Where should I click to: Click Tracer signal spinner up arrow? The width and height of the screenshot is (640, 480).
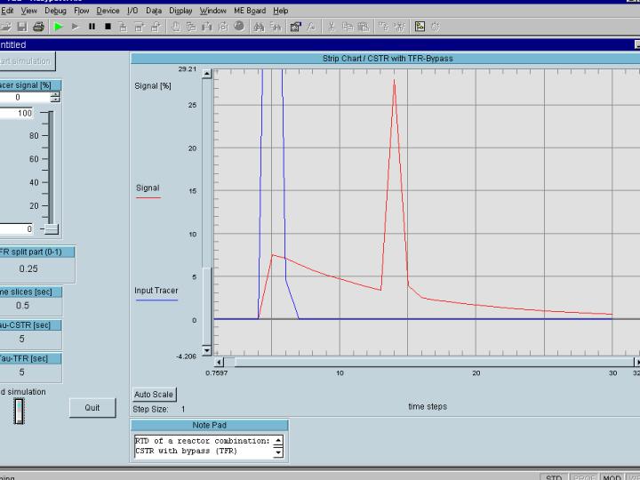click(x=55, y=94)
